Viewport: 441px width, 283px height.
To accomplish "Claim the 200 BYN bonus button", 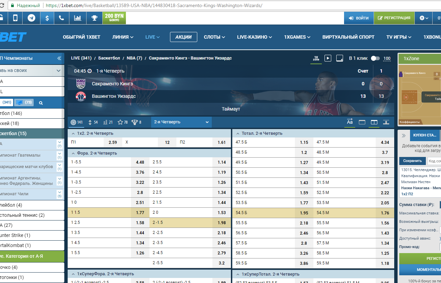I will 114,18.
